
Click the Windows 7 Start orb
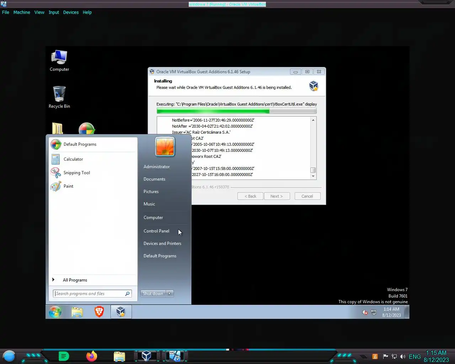(x=55, y=312)
